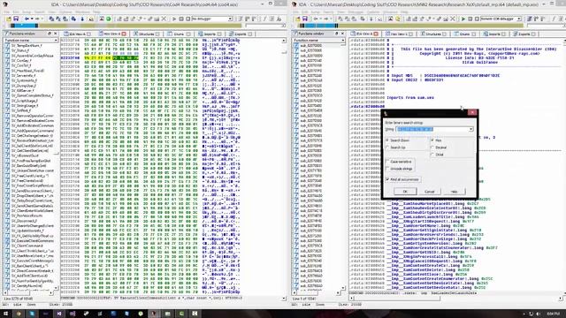Expand the binary search String history dropdown

470,129
